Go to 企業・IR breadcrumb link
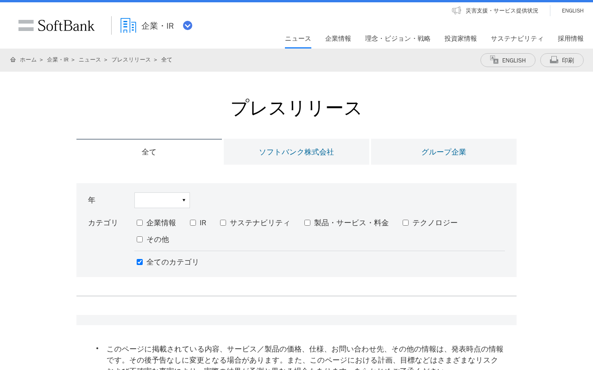 point(57,60)
